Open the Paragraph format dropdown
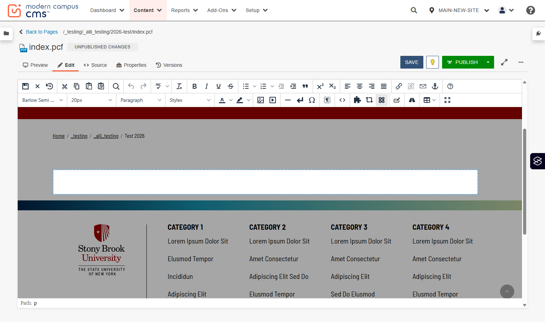Screen dimensions: 545x322 point(141,100)
